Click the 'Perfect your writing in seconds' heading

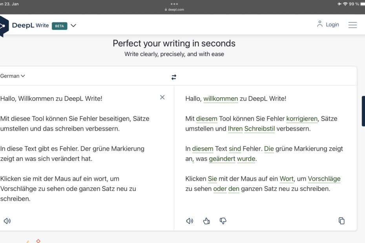click(x=174, y=44)
